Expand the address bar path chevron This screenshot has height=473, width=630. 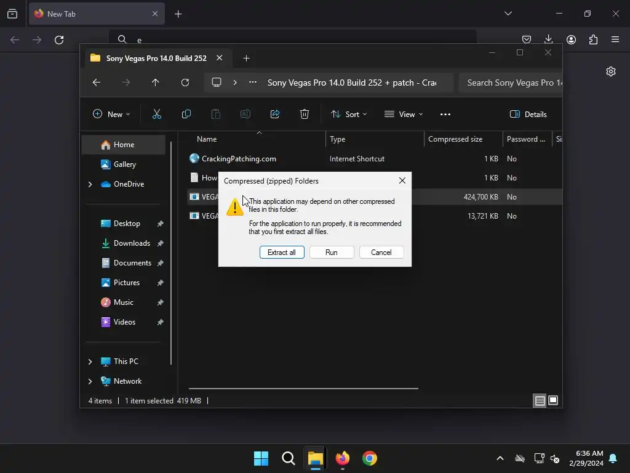click(x=235, y=83)
